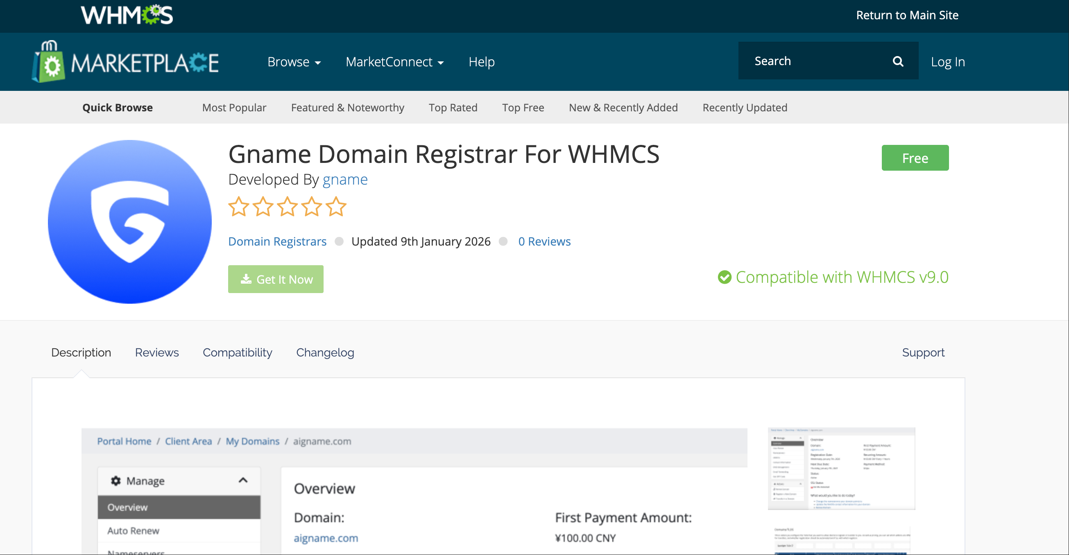Click the 'Updated 9th January 2026' text
Image resolution: width=1069 pixels, height=555 pixels.
click(x=421, y=241)
